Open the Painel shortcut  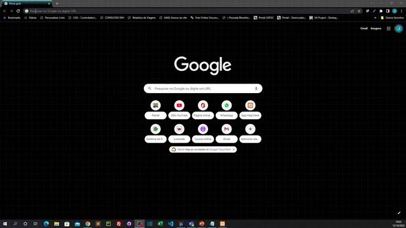[x=155, y=110]
